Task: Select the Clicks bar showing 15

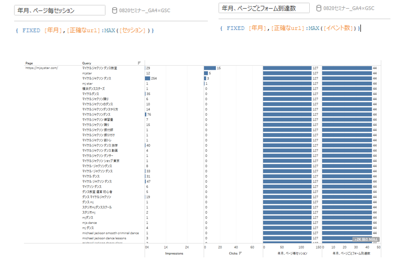Action: coord(210,68)
